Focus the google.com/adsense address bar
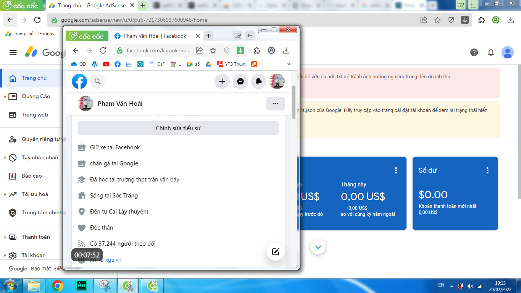 click(134, 20)
